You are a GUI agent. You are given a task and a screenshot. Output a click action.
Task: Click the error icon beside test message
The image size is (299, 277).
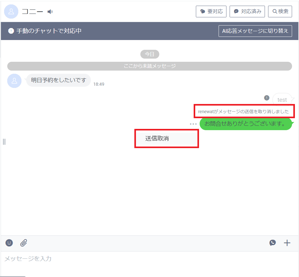pyautogui.click(x=267, y=98)
